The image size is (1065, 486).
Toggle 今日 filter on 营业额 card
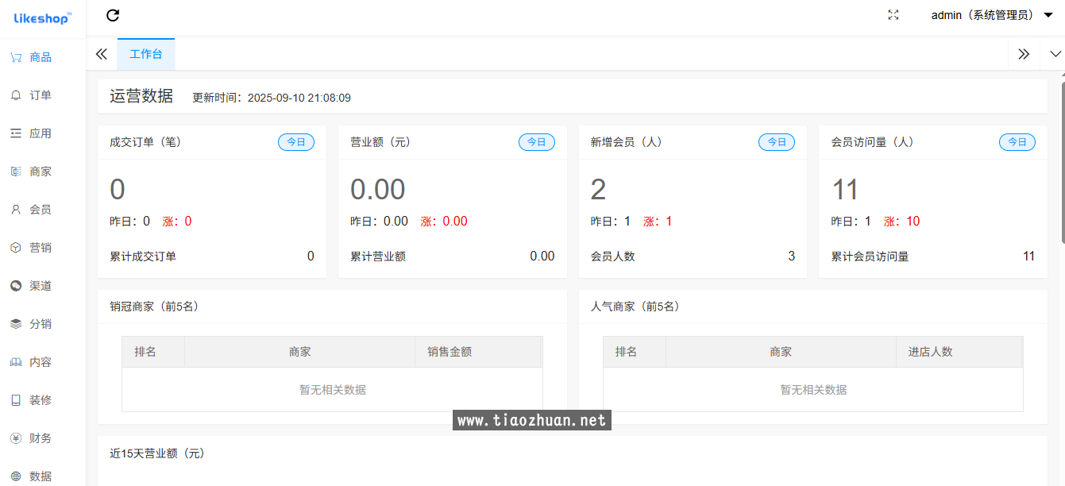[x=537, y=141]
